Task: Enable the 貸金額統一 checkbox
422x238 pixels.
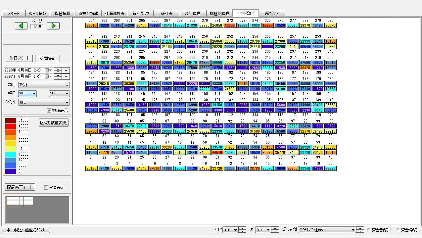Action: pyautogui.click(x=369, y=230)
